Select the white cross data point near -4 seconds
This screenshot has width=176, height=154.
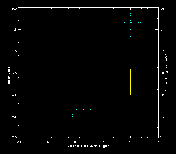107,106
